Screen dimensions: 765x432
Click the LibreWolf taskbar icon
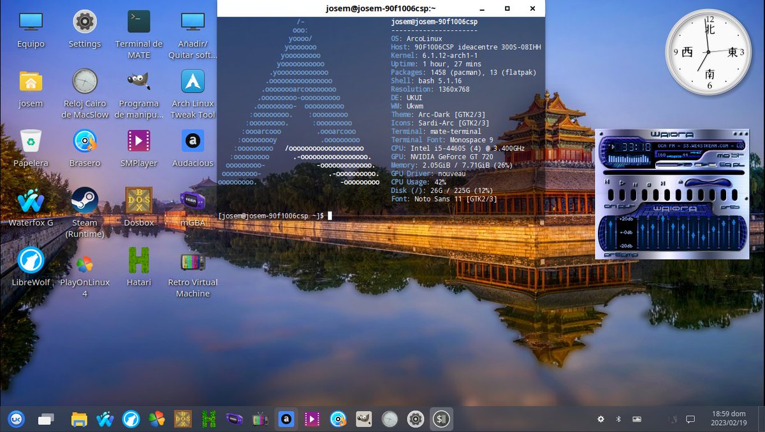coord(131,419)
